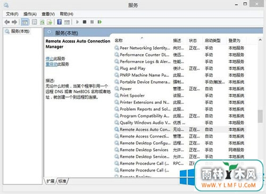Select Printer Extensions and Notifications service
266x194 pixels.
click(x=180, y=102)
